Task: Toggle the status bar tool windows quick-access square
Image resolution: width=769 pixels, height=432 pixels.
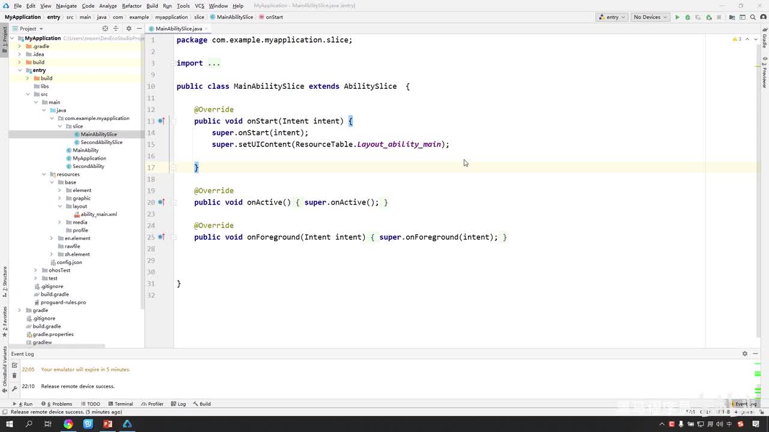Action: (x=5, y=412)
